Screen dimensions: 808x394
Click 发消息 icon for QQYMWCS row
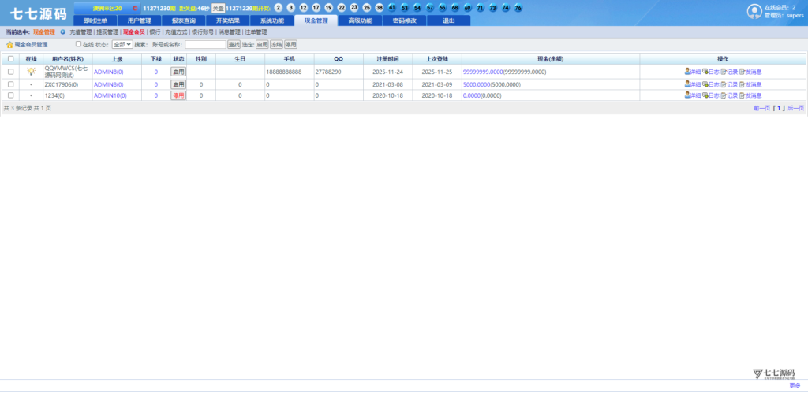click(742, 72)
